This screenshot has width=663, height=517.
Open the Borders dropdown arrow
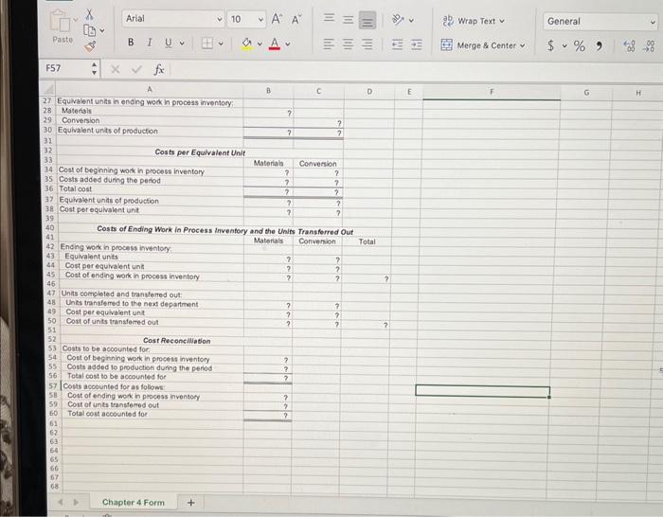221,44
